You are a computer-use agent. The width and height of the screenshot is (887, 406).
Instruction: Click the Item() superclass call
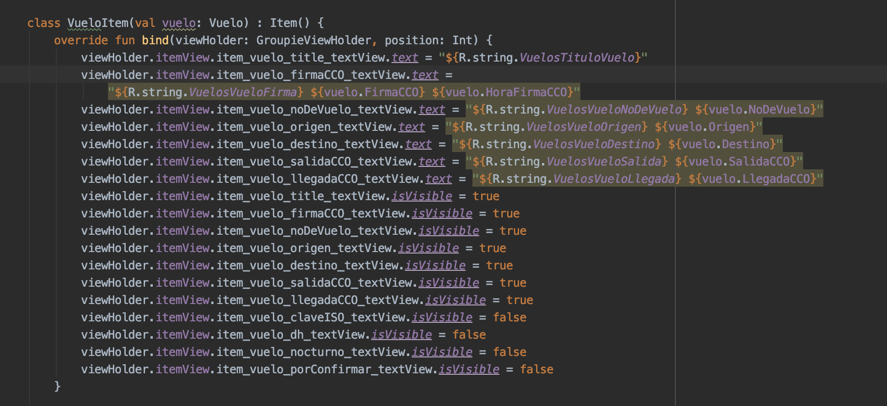(x=290, y=23)
